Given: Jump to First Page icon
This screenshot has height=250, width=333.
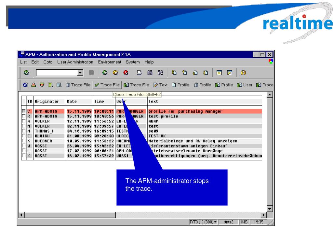Looking at the screenshot, I should (x=174, y=73).
